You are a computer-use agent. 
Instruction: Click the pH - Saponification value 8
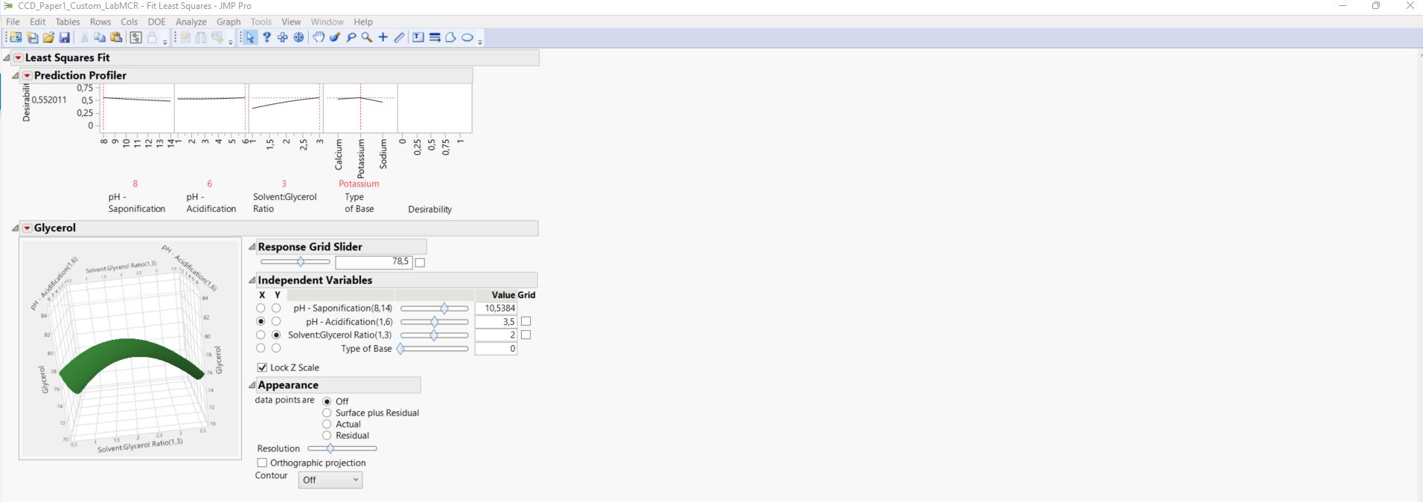(x=135, y=184)
